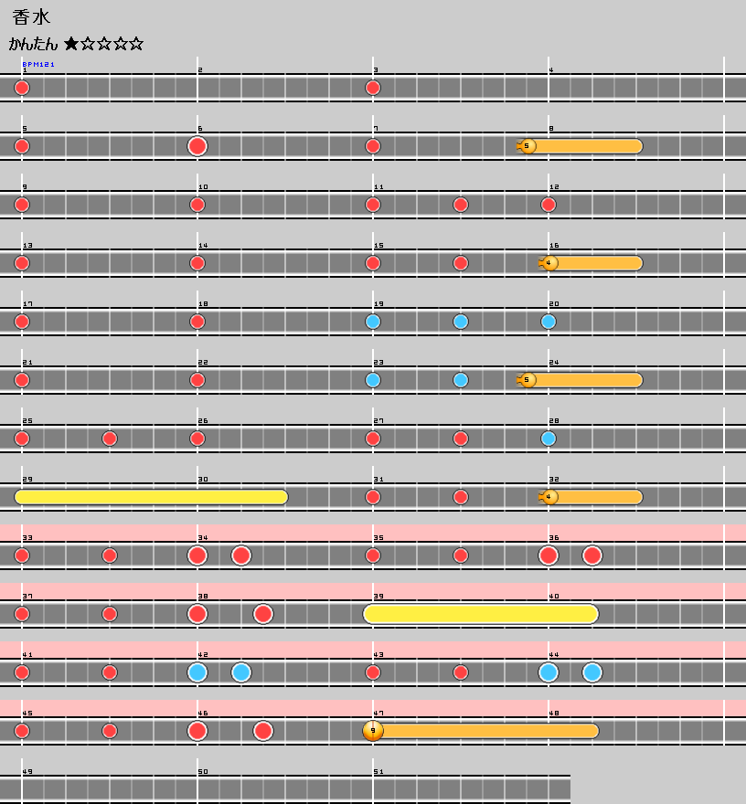The image size is (746, 804).
Task: Select the blue note starting measure 23
Action: [373, 380]
